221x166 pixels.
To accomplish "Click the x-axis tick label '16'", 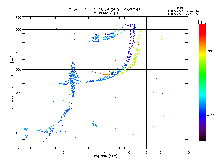I will coord(188,152).
